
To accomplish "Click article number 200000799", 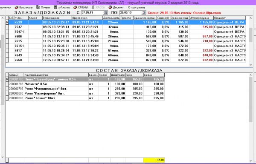I will pyautogui.click(x=16, y=89).
